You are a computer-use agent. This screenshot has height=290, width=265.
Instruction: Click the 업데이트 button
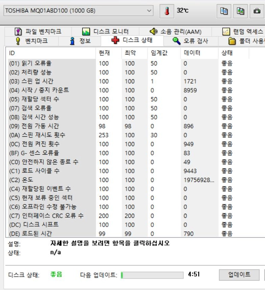[x=239, y=275]
